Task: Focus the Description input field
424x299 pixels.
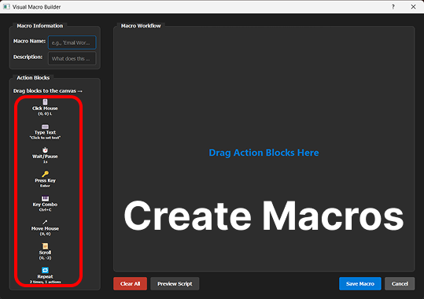Action: (72, 58)
